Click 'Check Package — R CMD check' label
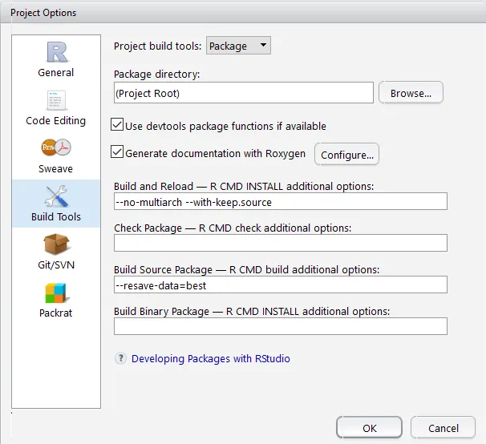The image size is (486, 444). click(x=233, y=228)
